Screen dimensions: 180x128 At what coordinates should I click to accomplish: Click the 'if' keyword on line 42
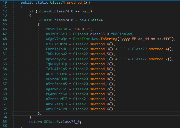31,11
